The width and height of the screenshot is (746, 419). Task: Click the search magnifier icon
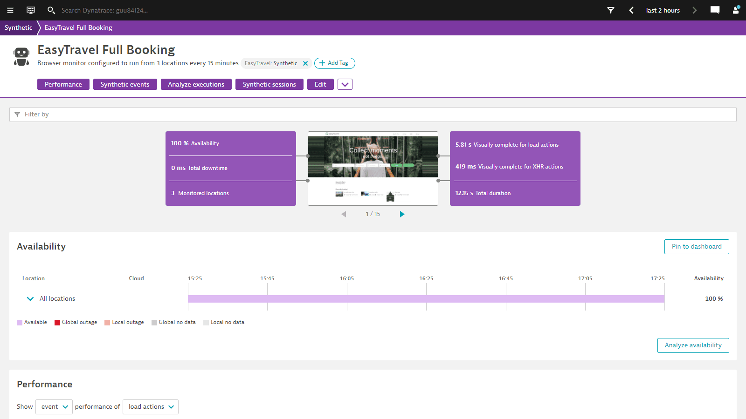coord(51,10)
